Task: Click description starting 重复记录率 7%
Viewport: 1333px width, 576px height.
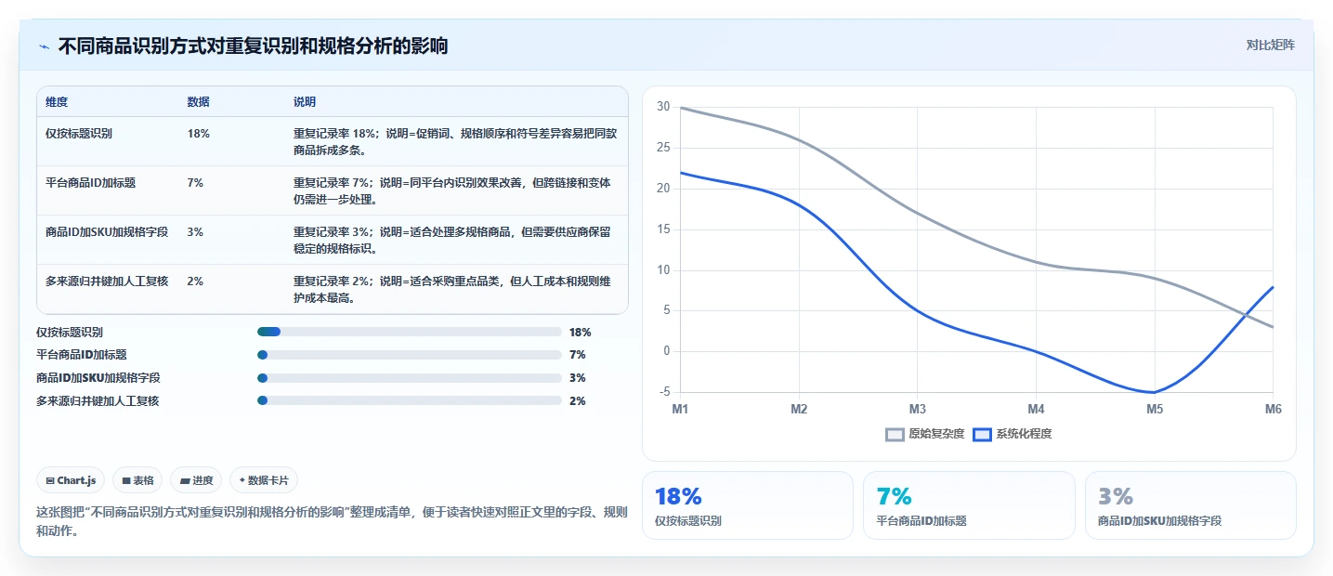Action: 453,190
